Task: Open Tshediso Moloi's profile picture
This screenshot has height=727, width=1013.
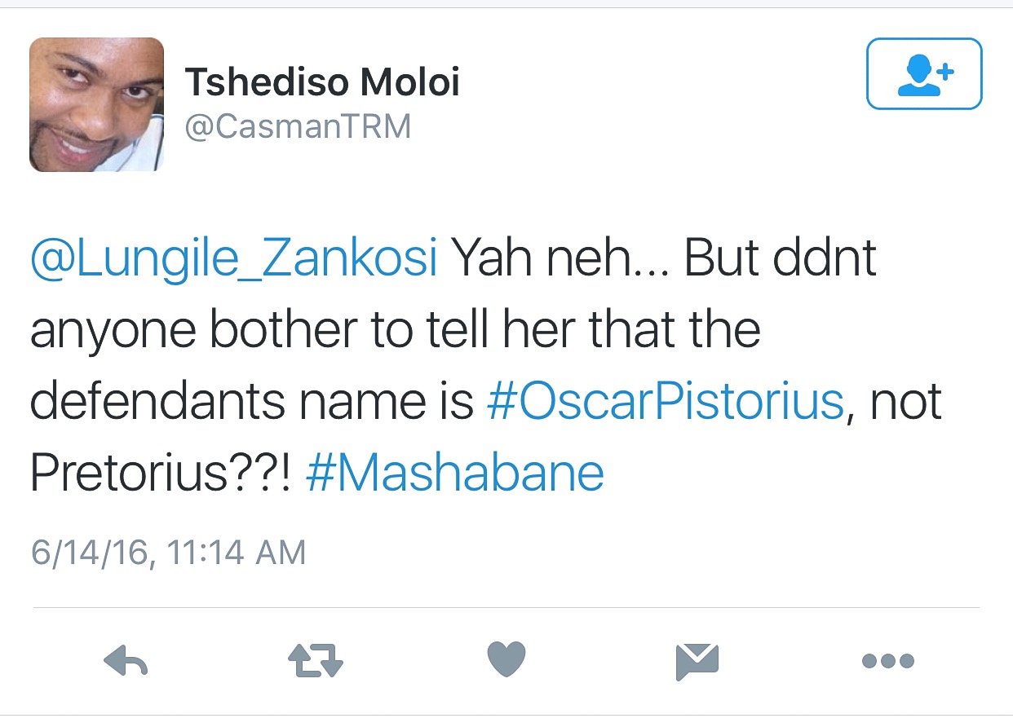Action: tap(96, 104)
